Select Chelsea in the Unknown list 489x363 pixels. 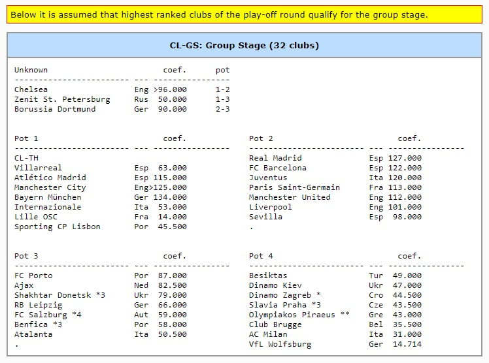coord(31,89)
